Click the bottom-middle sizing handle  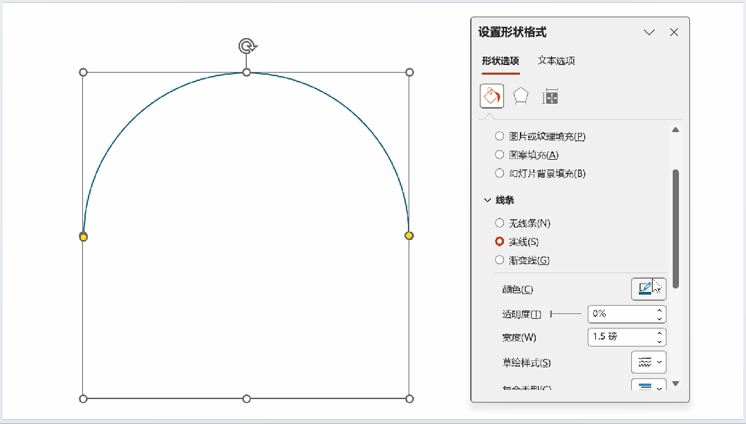coord(246,399)
